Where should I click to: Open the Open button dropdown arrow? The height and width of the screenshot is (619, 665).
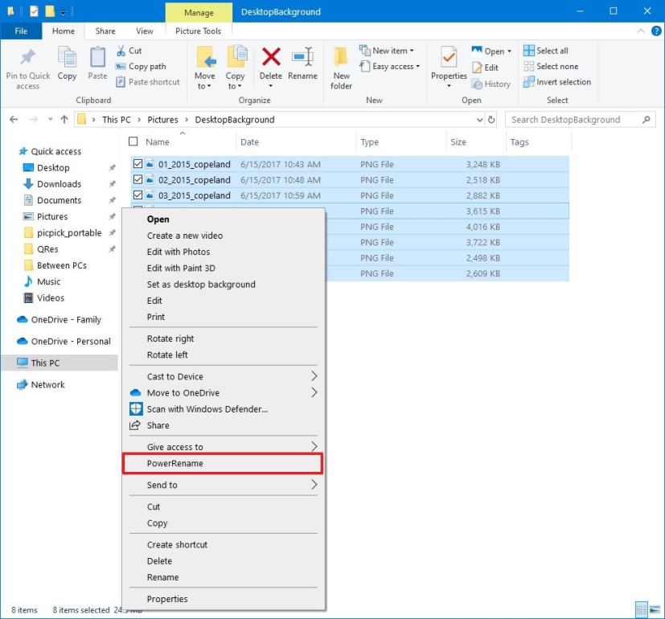[x=509, y=51]
